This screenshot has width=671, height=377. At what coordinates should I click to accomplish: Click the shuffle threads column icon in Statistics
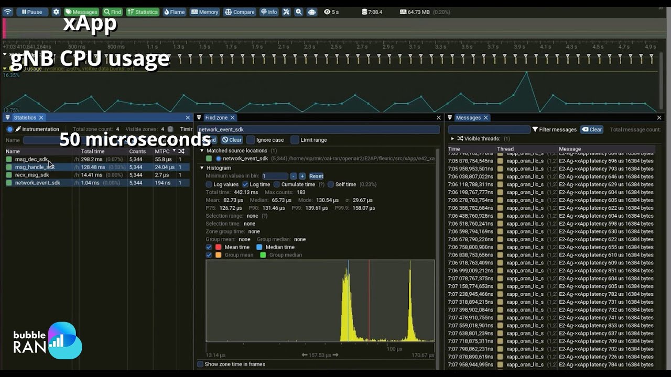pos(181,151)
